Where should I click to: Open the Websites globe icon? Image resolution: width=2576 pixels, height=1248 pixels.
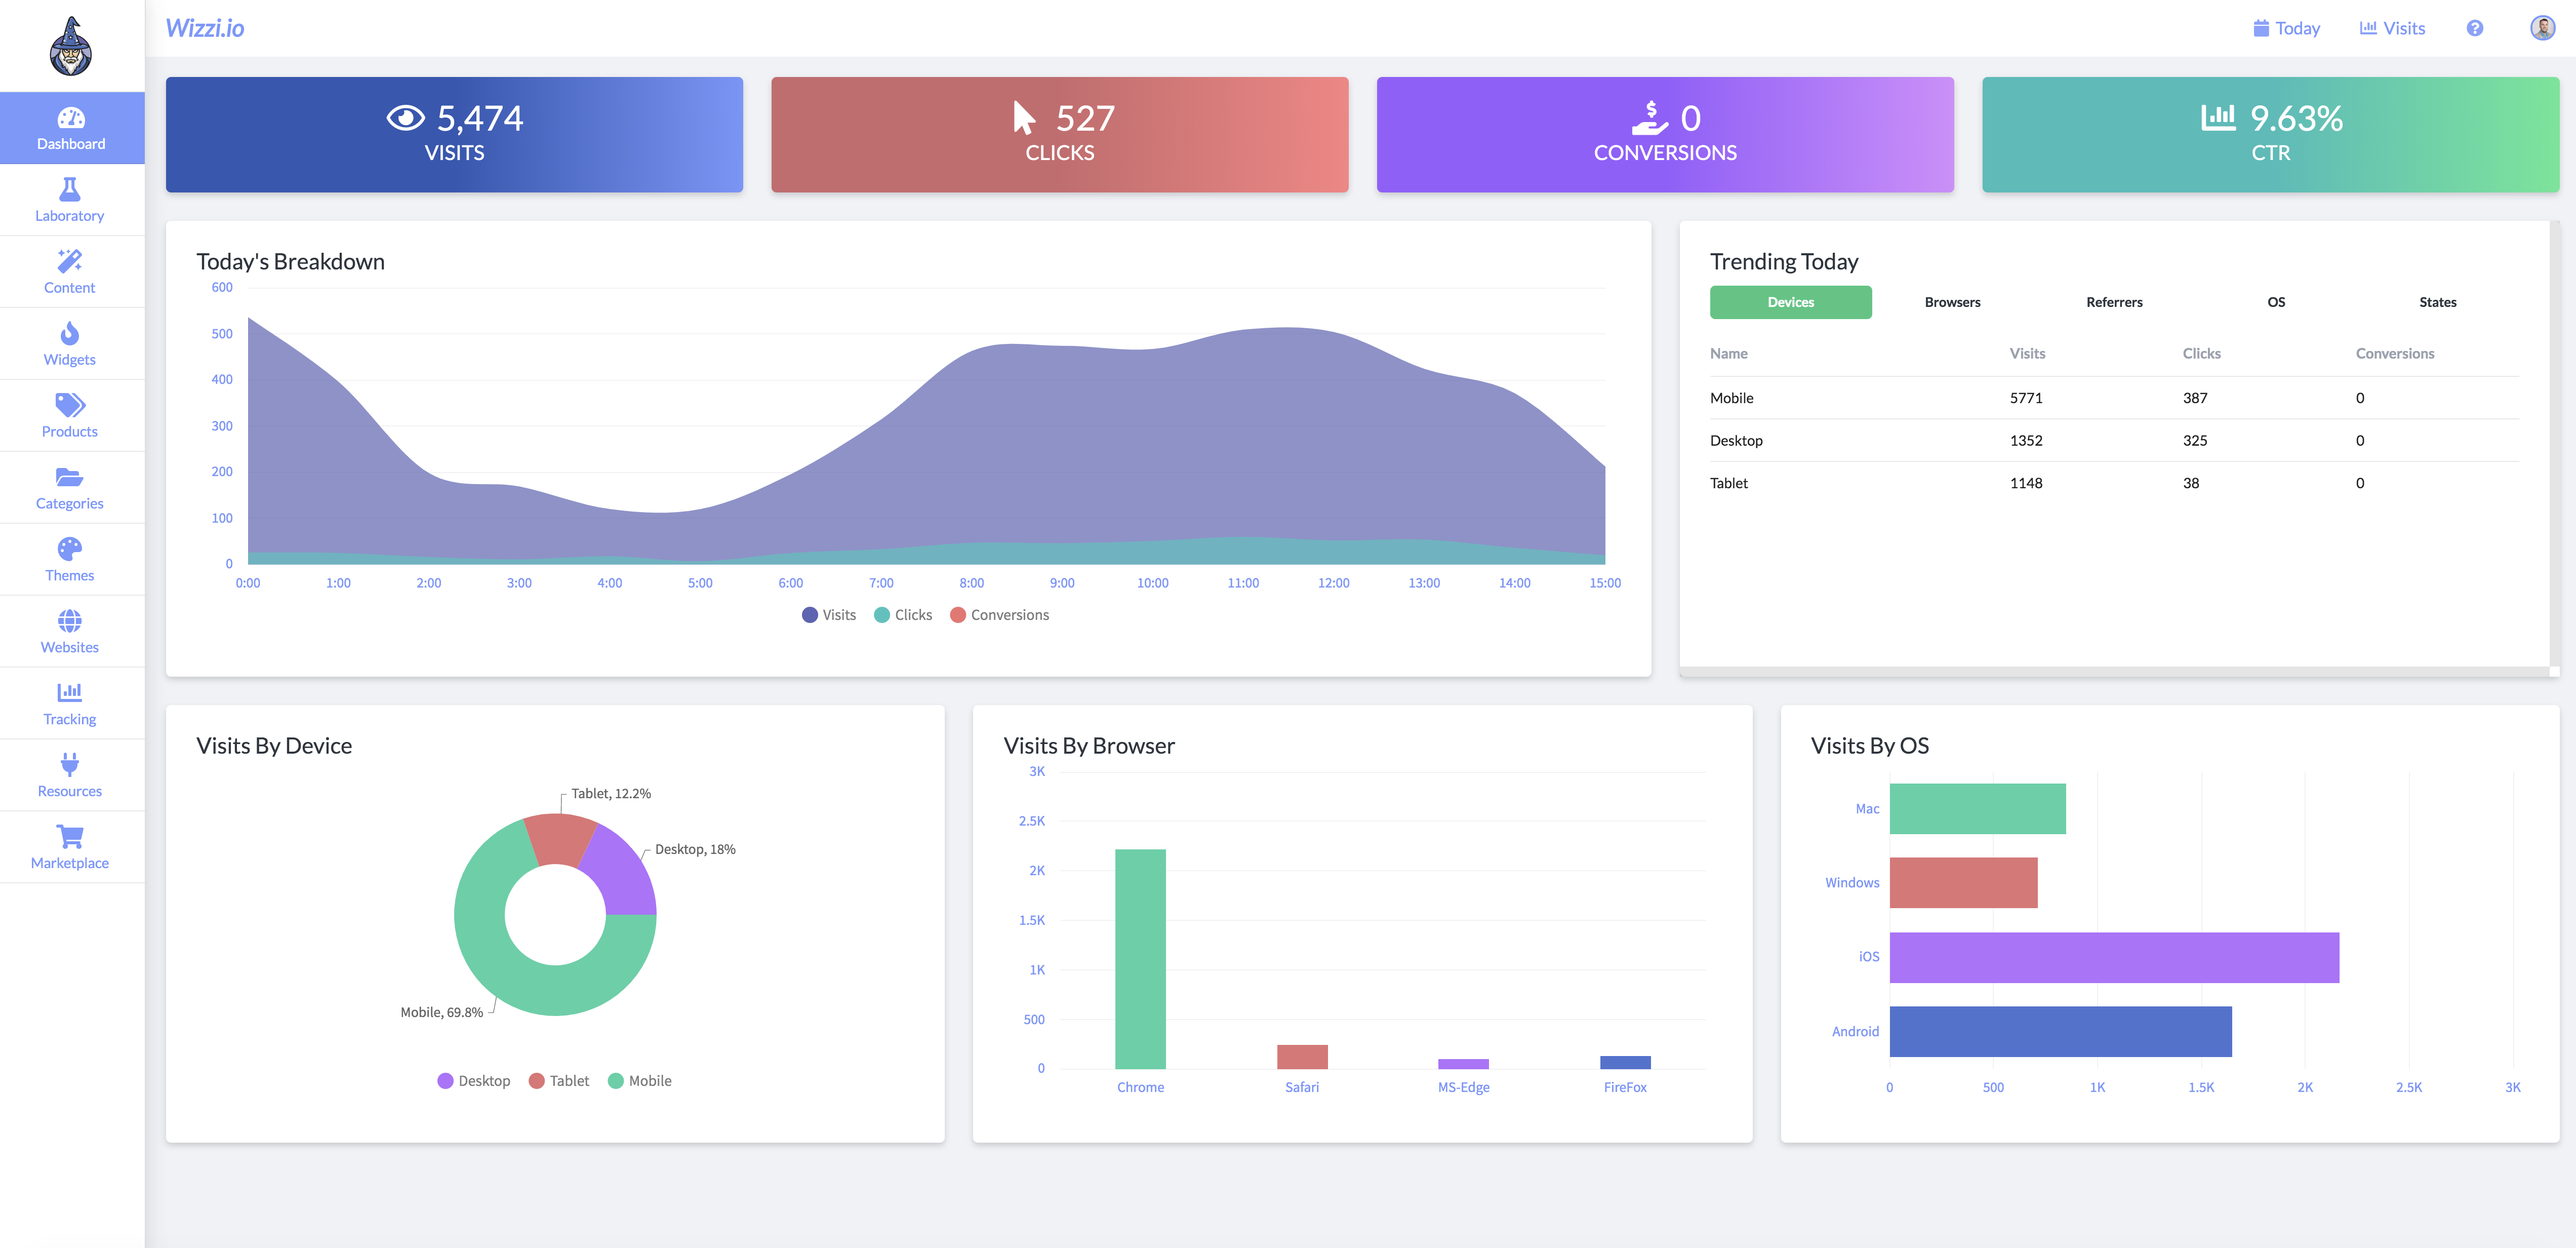[70, 620]
